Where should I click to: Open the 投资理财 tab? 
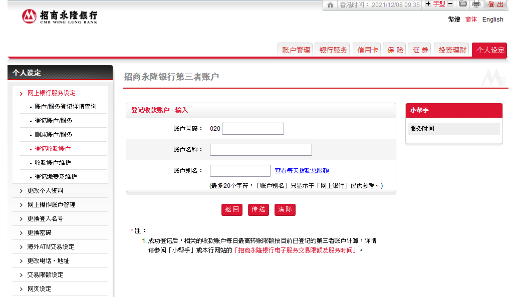[x=452, y=50]
